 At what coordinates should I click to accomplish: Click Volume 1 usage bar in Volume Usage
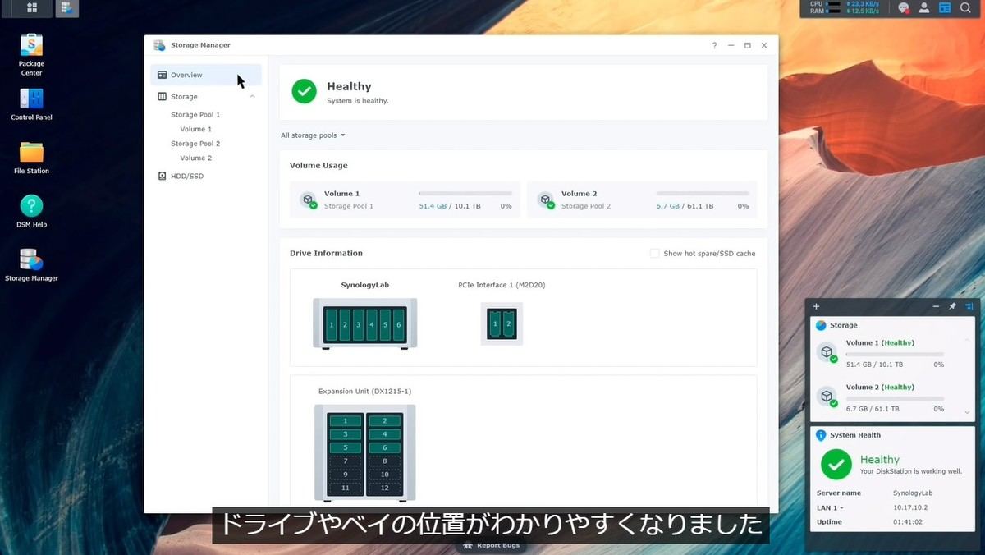pos(465,194)
